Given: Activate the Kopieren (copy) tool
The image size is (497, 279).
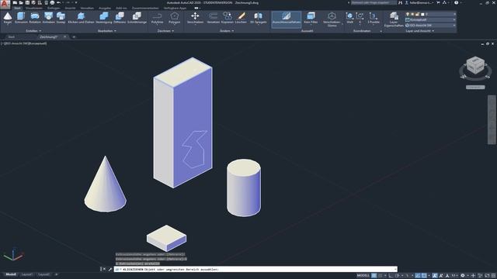Looking at the screenshot, I should click(x=227, y=18).
